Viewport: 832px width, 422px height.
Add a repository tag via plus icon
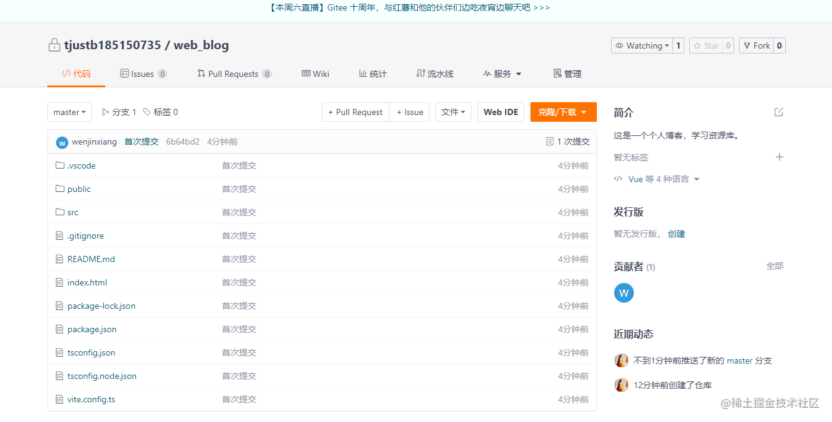tap(780, 157)
